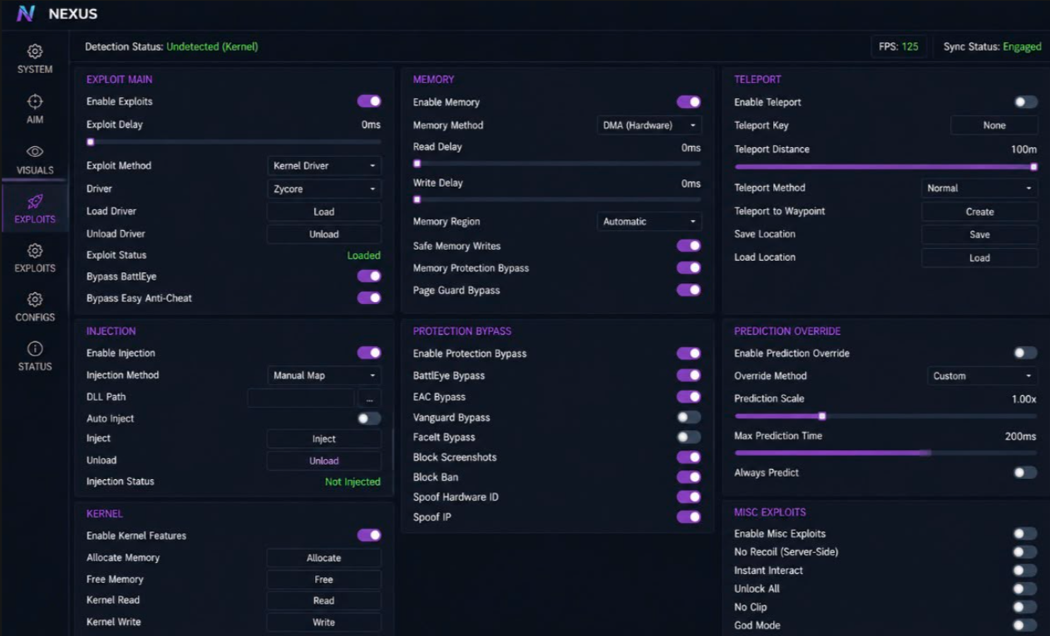Adjust the Write Delay slider

point(557,199)
